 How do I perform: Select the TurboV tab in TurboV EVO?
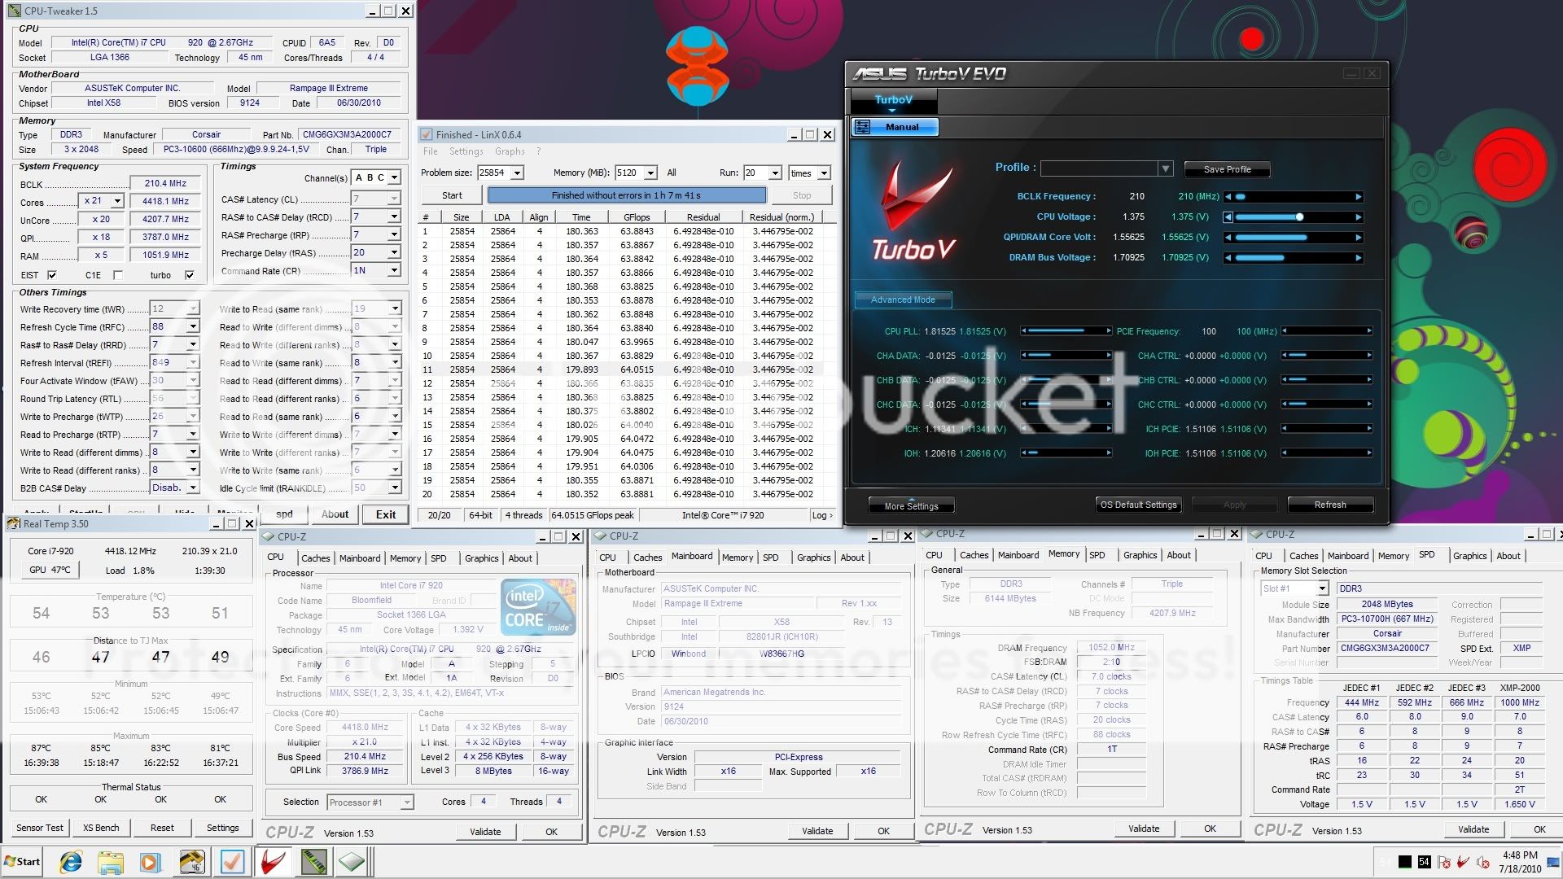894,100
